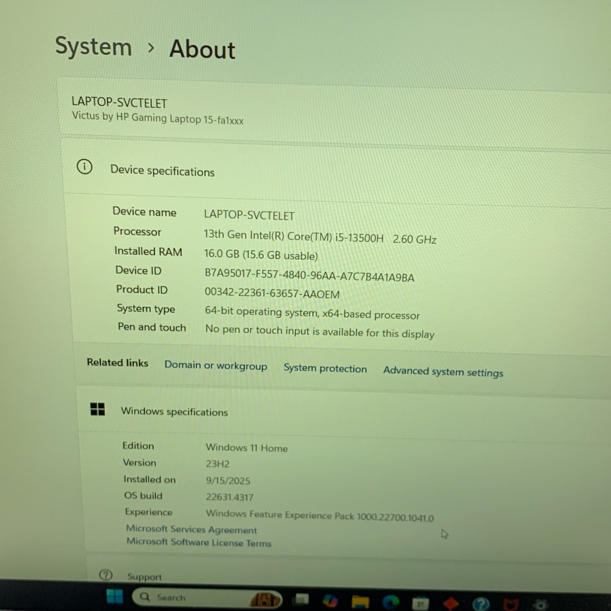Collapse the Windows specifications section
Image resolution: width=611 pixels, height=611 pixels.
(174, 411)
